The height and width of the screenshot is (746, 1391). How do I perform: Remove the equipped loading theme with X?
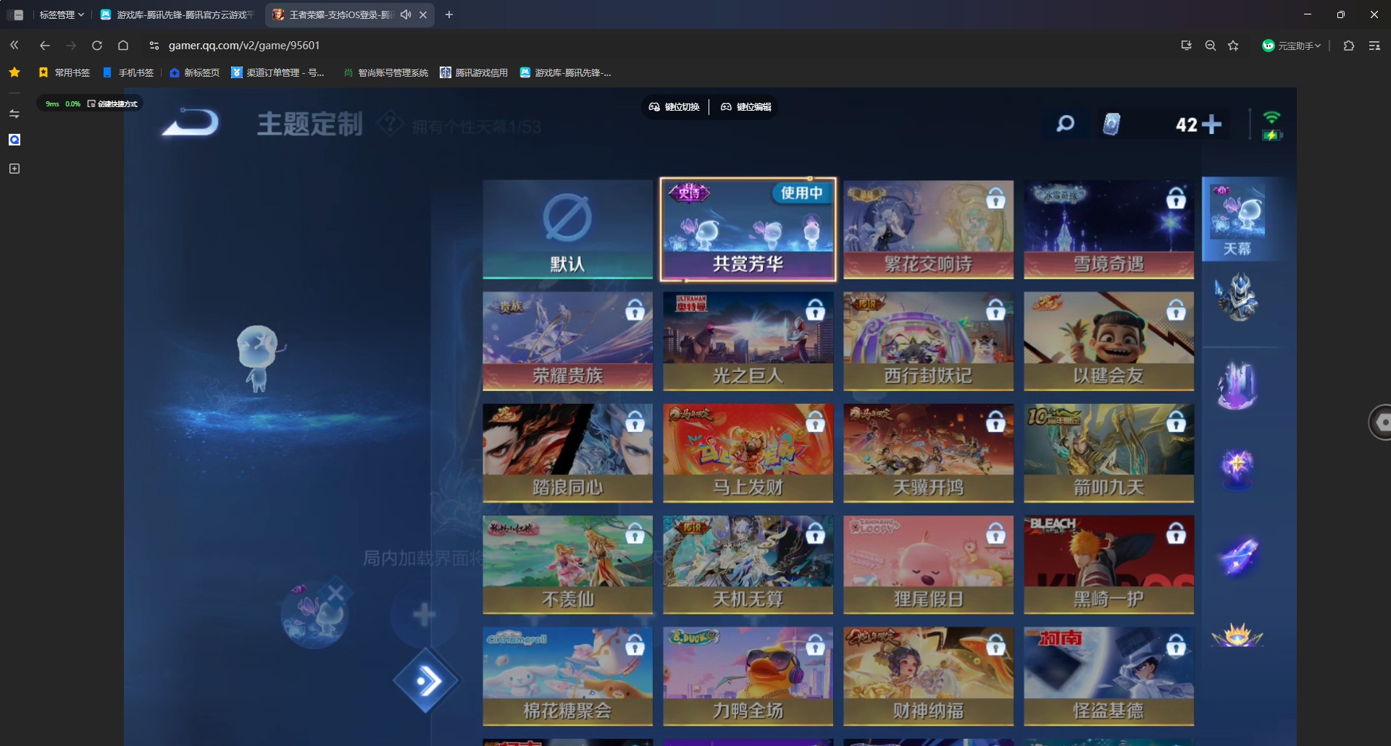pos(335,593)
